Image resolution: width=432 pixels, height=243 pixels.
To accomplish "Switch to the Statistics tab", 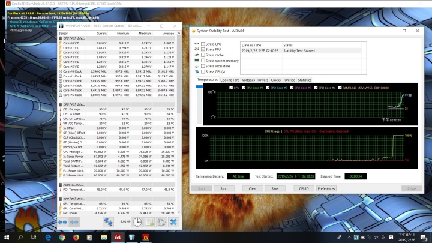I will [304, 80].
